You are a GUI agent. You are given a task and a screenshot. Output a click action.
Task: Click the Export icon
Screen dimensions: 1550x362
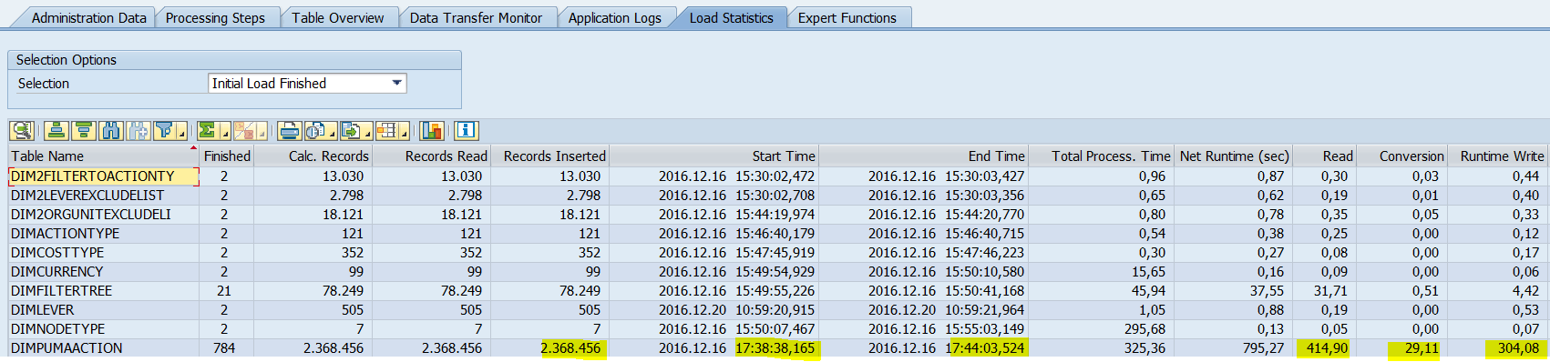click(x=352, y=131)
